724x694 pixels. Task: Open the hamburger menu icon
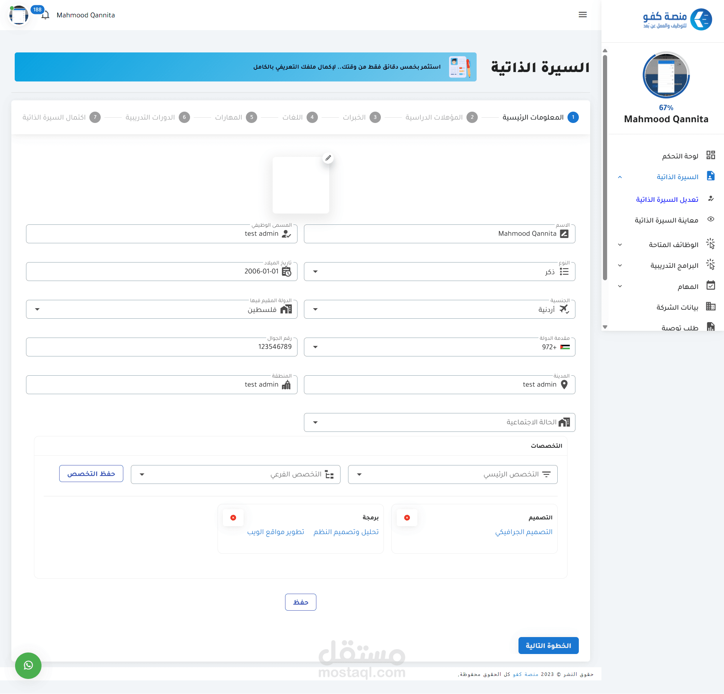(x=583, y=15)
